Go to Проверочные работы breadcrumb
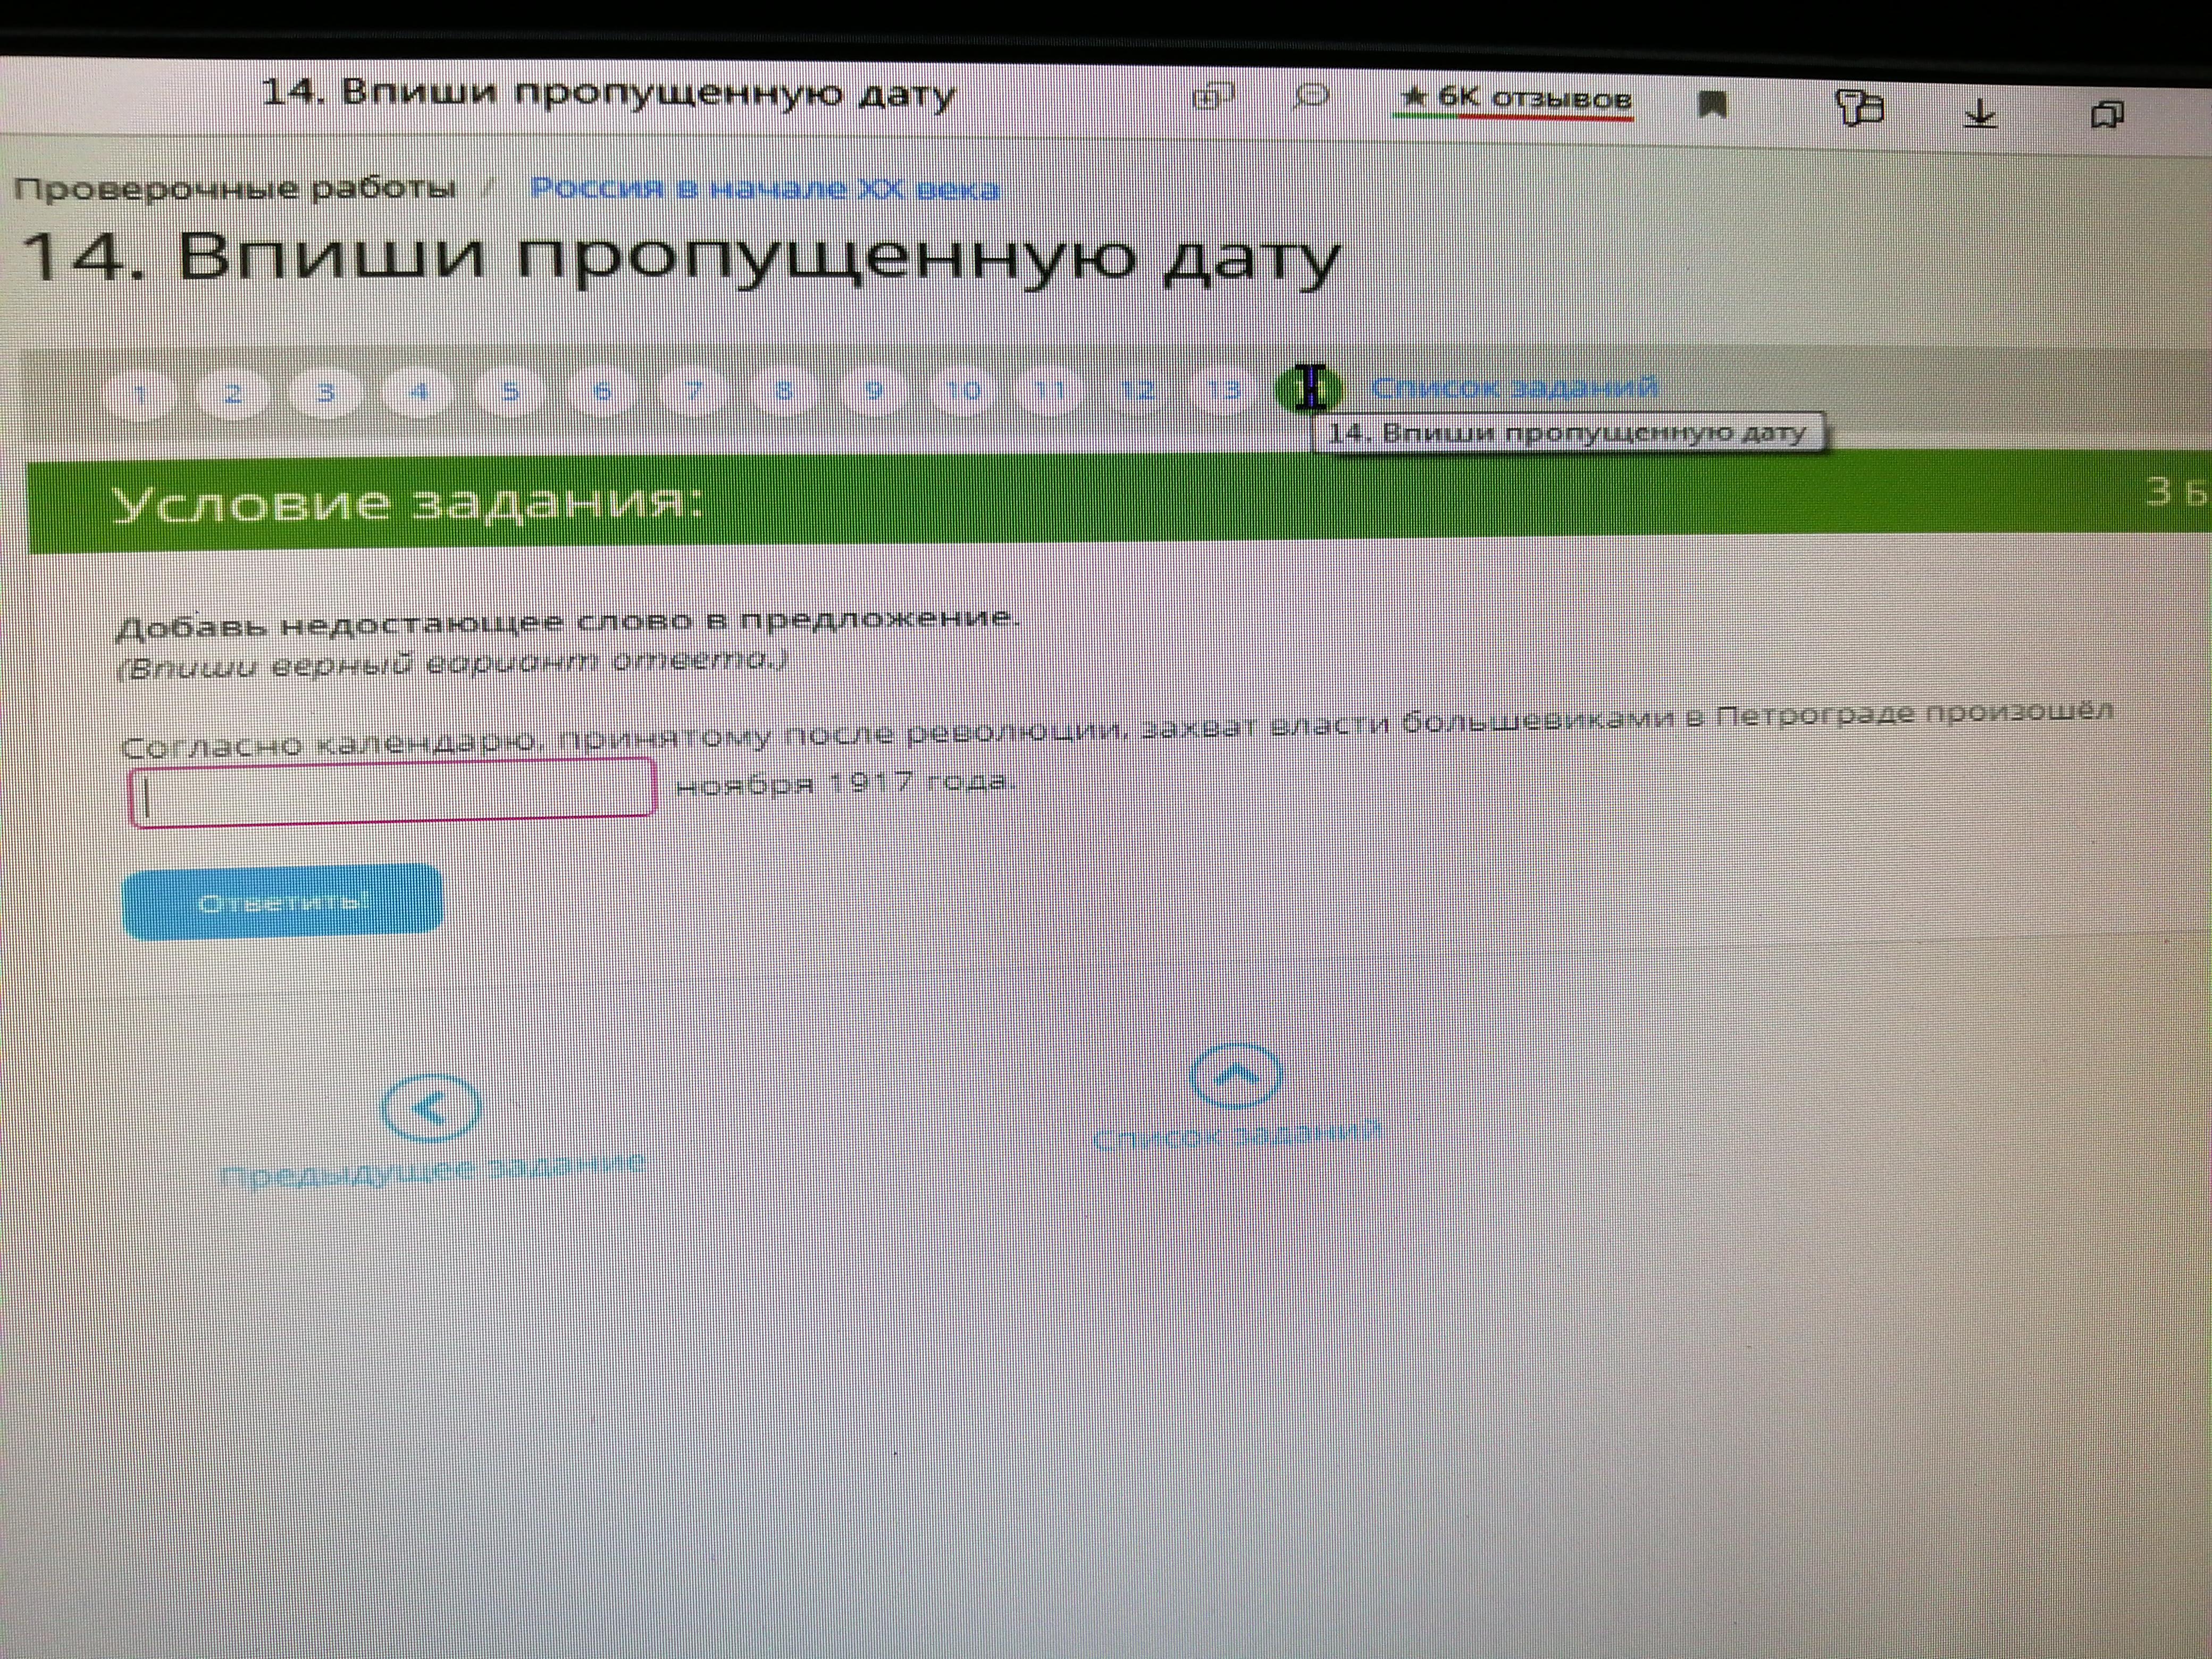The width and height of the screenshot is (2212, 1659). [235, 189]
